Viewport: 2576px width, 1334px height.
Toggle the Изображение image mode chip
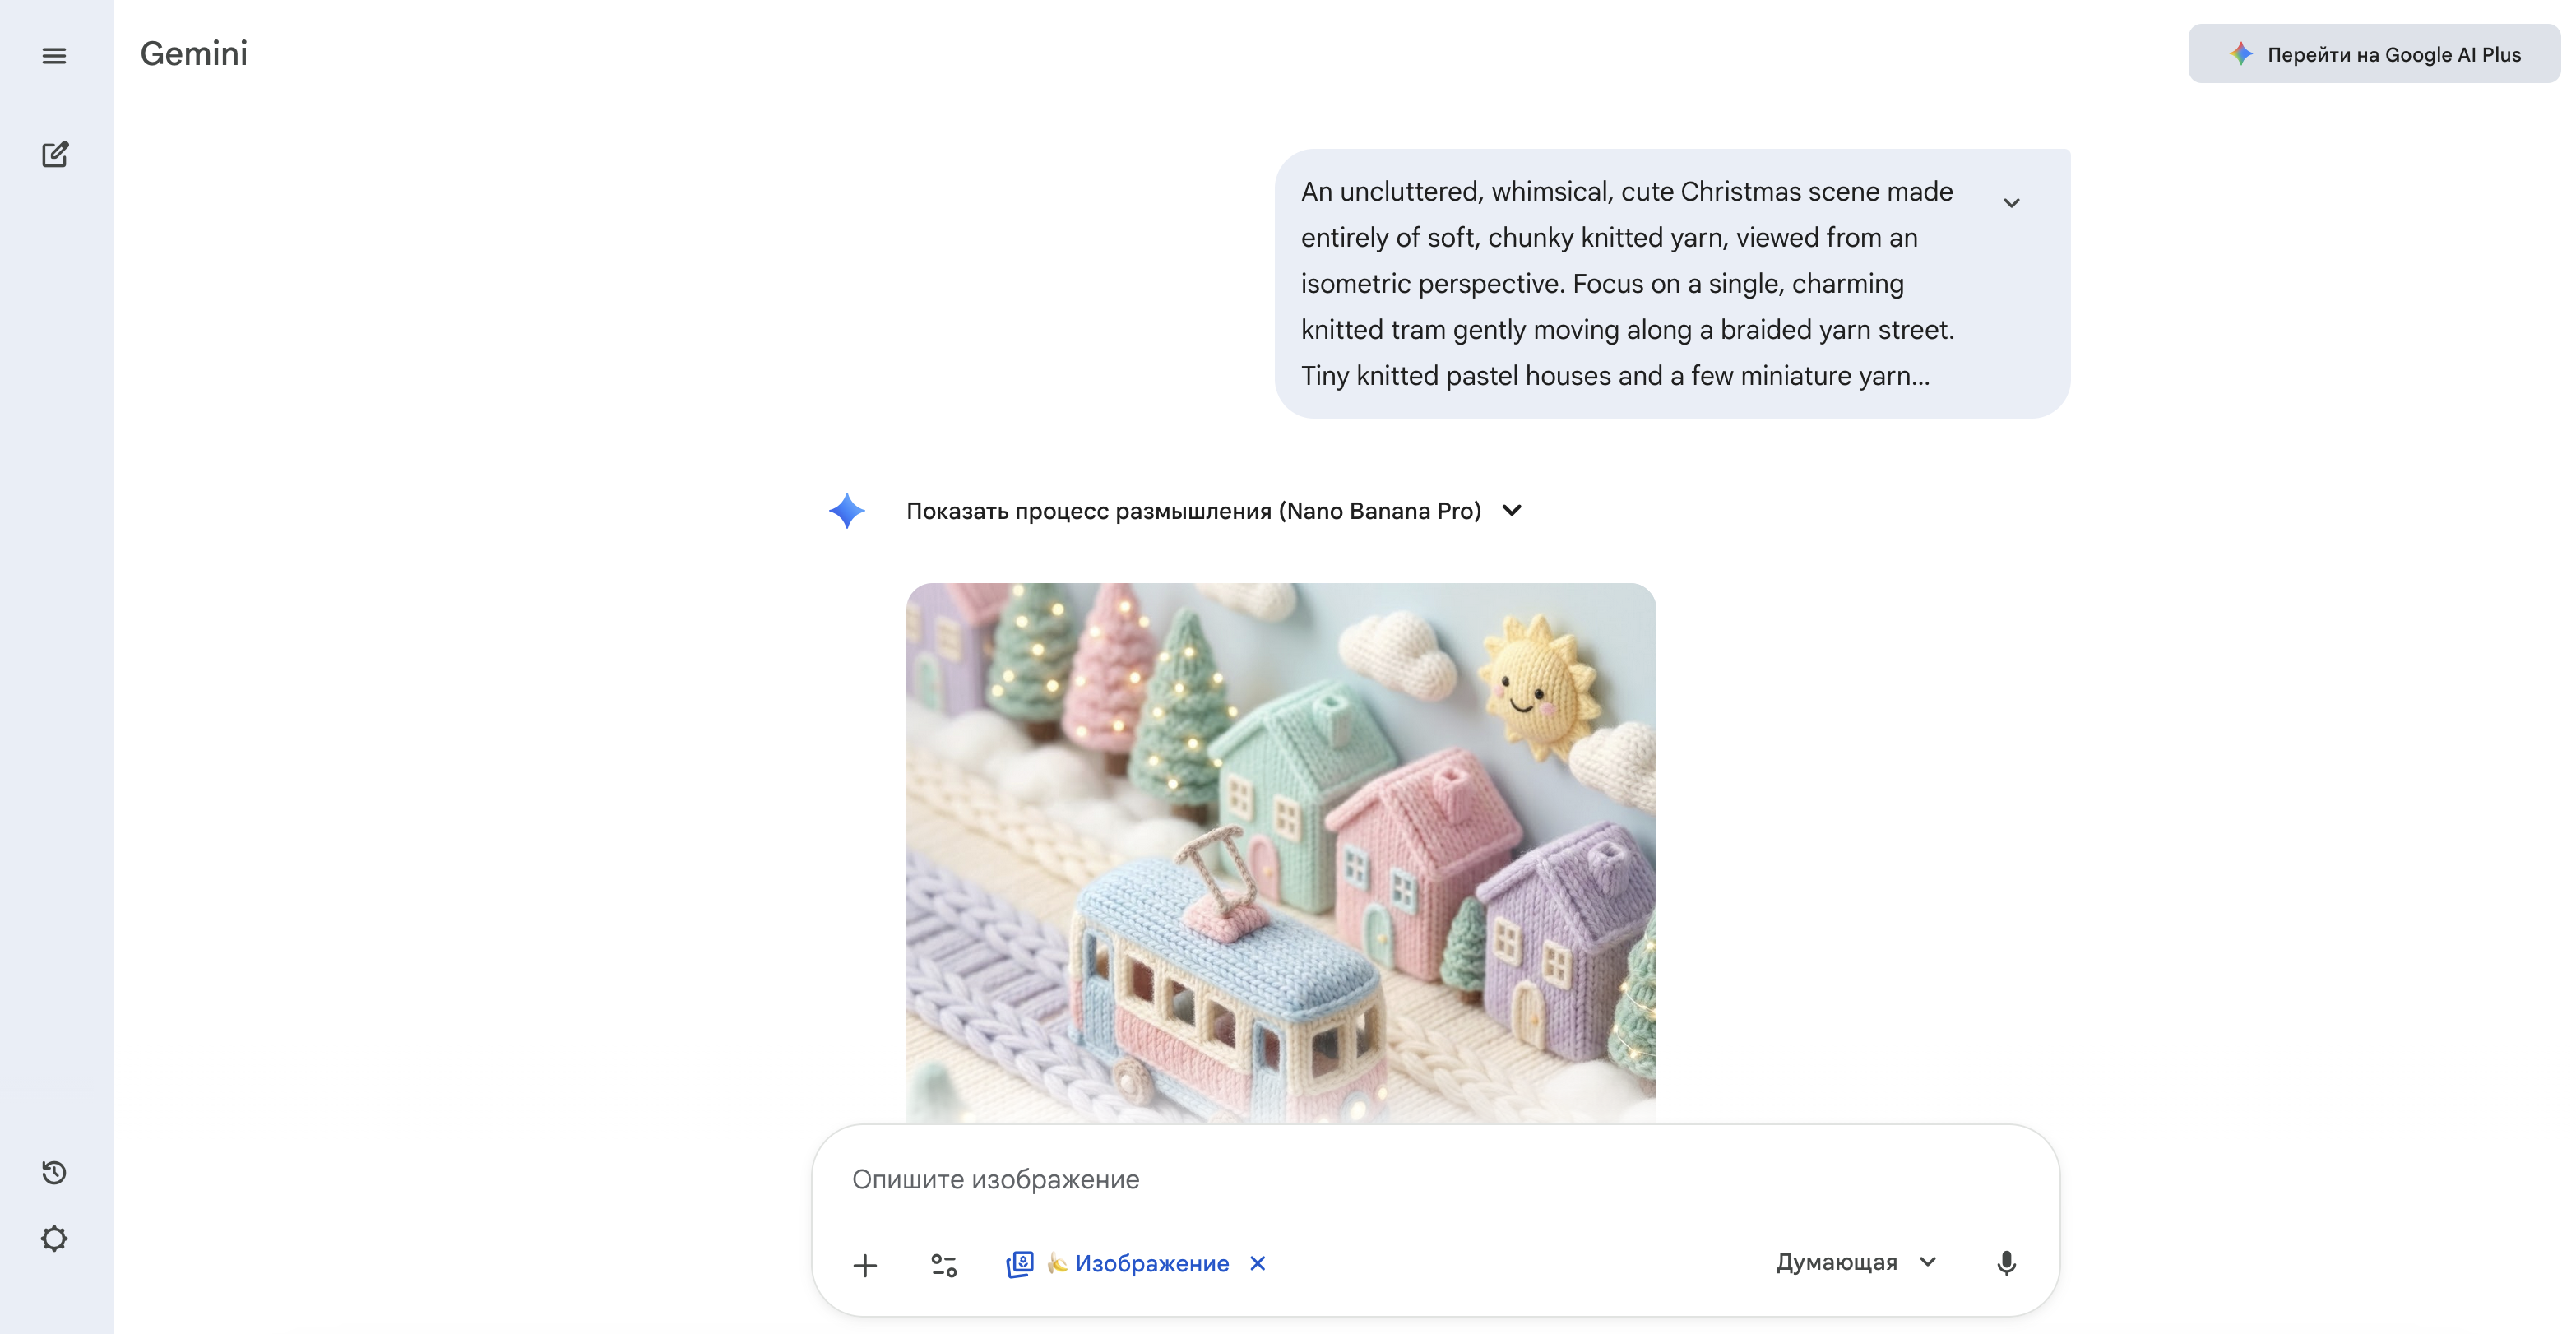pyautogui.click(x=1151, y=1264)
